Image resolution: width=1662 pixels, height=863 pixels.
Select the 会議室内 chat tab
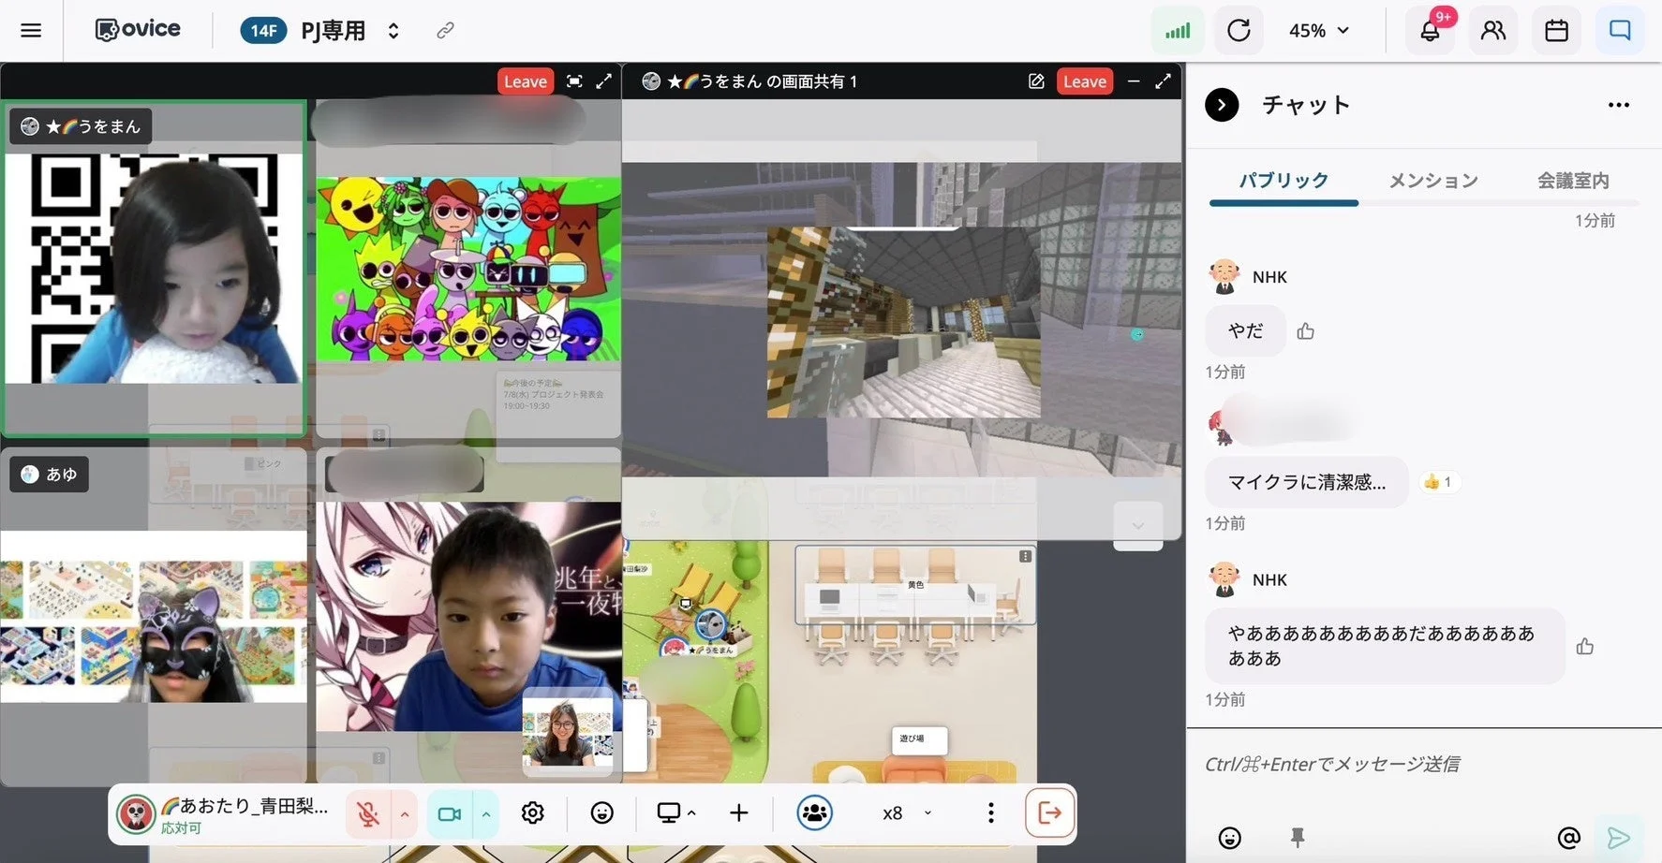[1573, 180]
